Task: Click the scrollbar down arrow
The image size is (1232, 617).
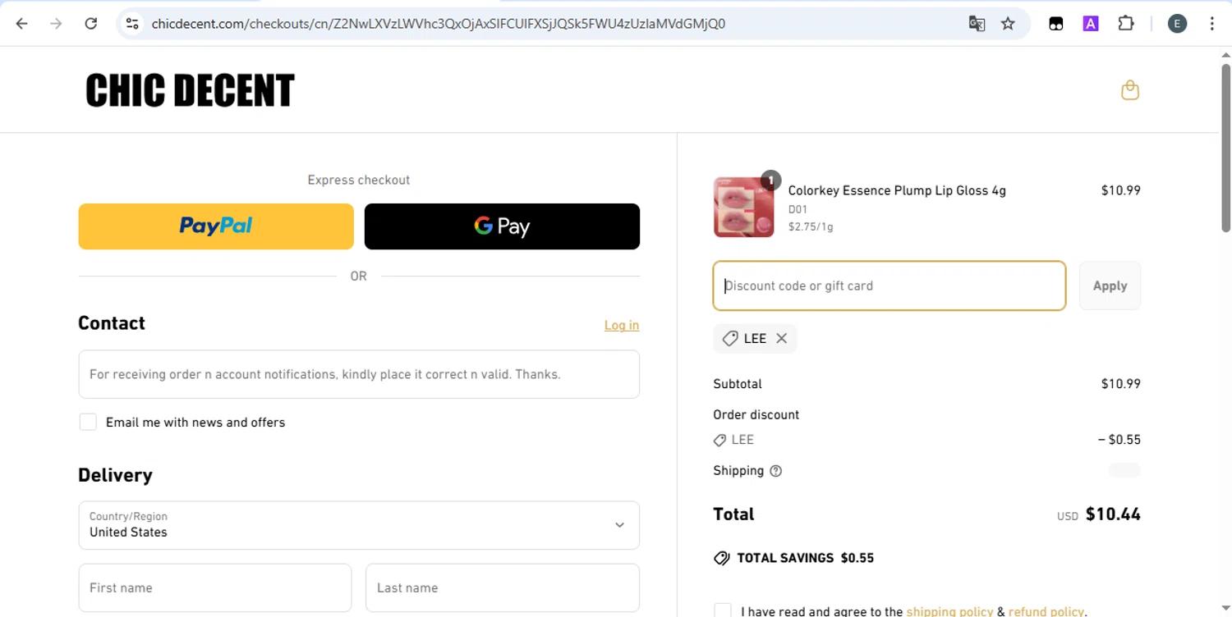Action: (x=1225, y=610)
